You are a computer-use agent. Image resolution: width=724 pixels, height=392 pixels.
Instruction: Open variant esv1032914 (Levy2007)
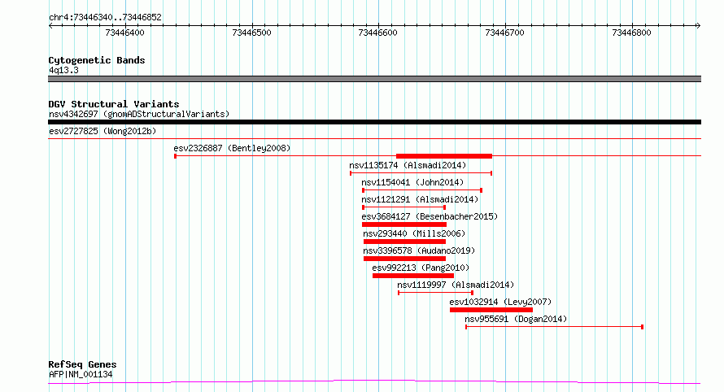pos(500,302)
